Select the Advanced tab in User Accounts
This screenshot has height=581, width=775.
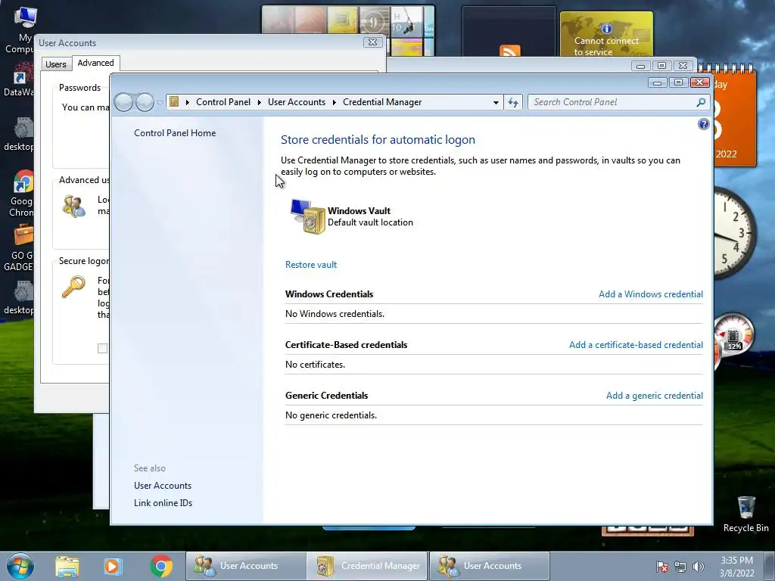pos(96,63)
